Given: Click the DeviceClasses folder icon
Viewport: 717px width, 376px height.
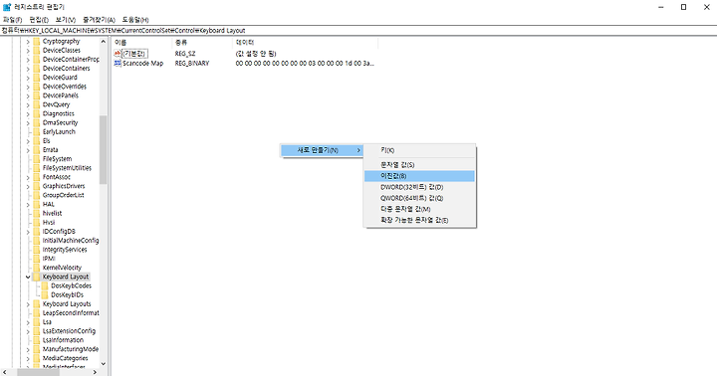Looking at the screenshot, I should click(x=37, y=51).
